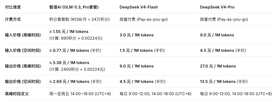274x101 pixels.
Task: Click the 9.0 元 price under V4-Pro
Action: point(217,35)
